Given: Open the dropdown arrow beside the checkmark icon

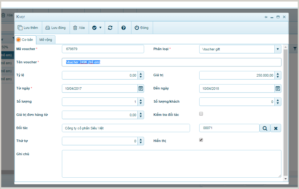Looking at the screenshot, I should click(x=100, y=28).
